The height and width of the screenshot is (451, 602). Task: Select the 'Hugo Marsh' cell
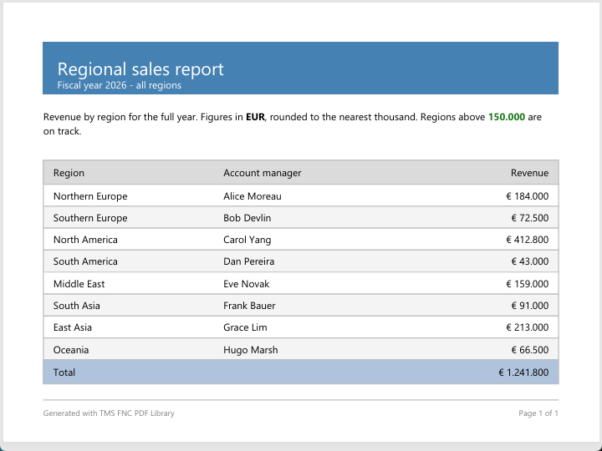pyautogui.click(x=250, y=350)
